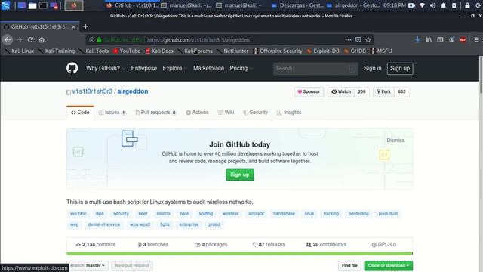Open the Kali Tools bookmark

[94, 51]
